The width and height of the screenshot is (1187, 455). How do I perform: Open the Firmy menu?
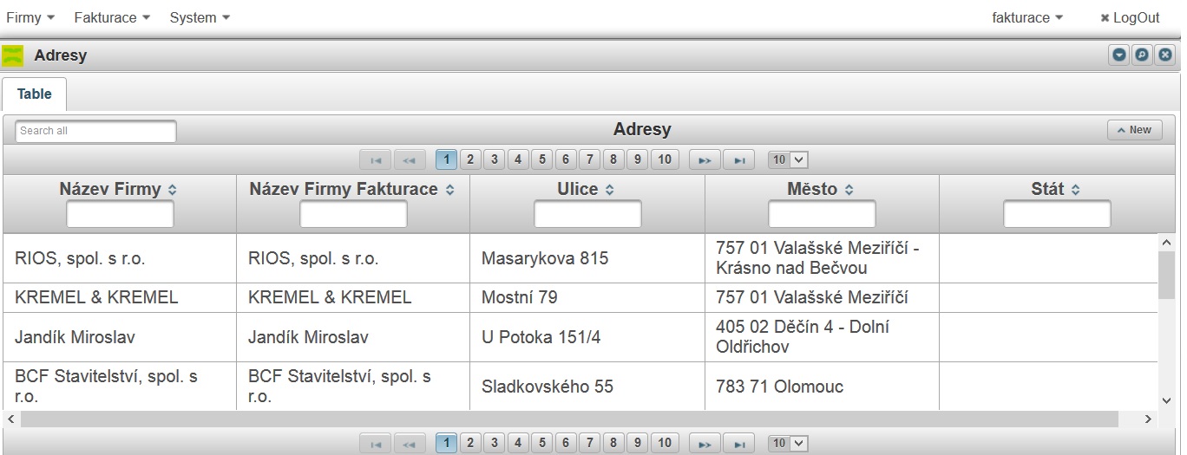(x=30, y=17)
